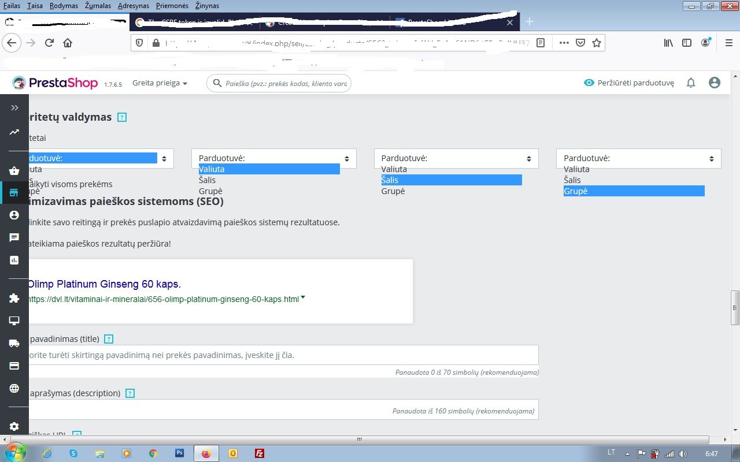Select highlighted Valiuta in second priority list
The width and height of the screenshot is (740, 462).
point(269,169)
